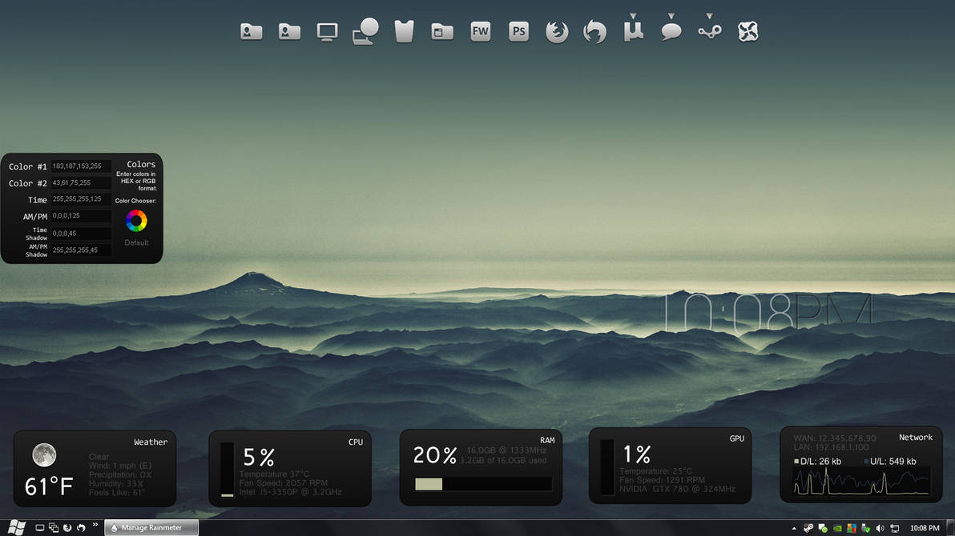Show hidden system tray icons
Viewport: 955px width, 536px height.
point(794,528)
